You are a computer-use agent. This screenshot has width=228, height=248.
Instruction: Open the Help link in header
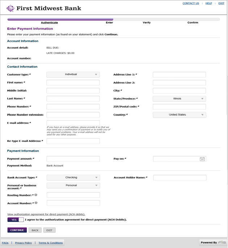click(209, 3)
